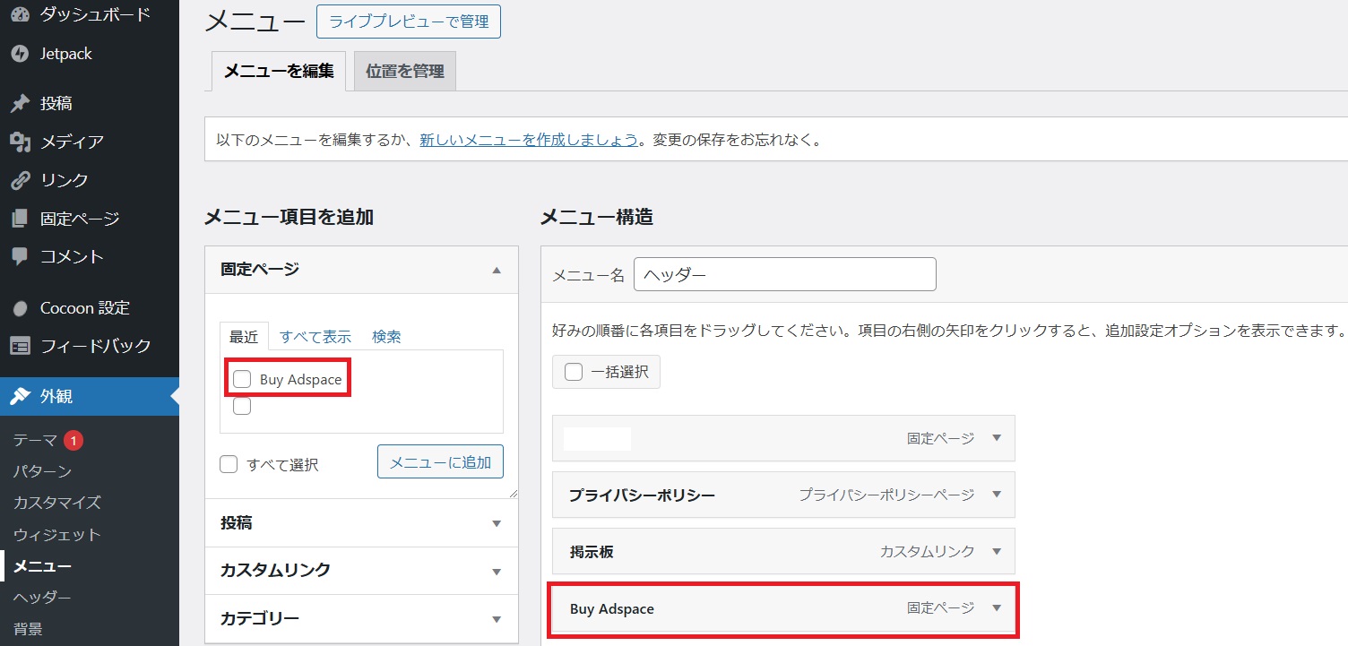Viewport: 1348px width, 646px height.
Task: Click the media icon beside メディア
Action: pyautogui.click(x=20, y=142)
